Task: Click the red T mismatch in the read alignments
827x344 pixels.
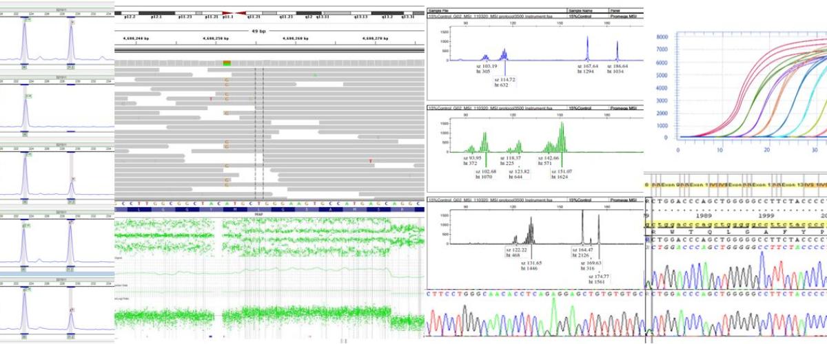Action: tap(210, 100)
